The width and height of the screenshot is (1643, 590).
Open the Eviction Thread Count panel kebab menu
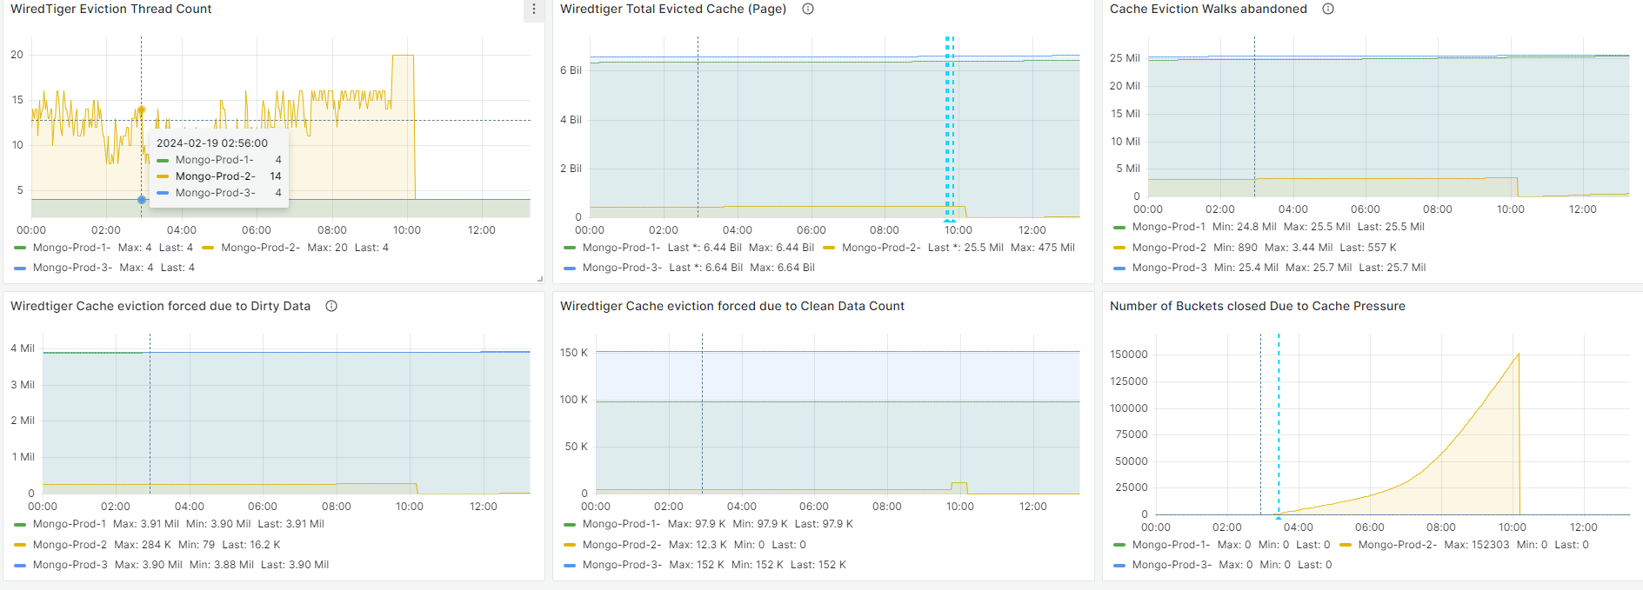click(x=534, y=10)
